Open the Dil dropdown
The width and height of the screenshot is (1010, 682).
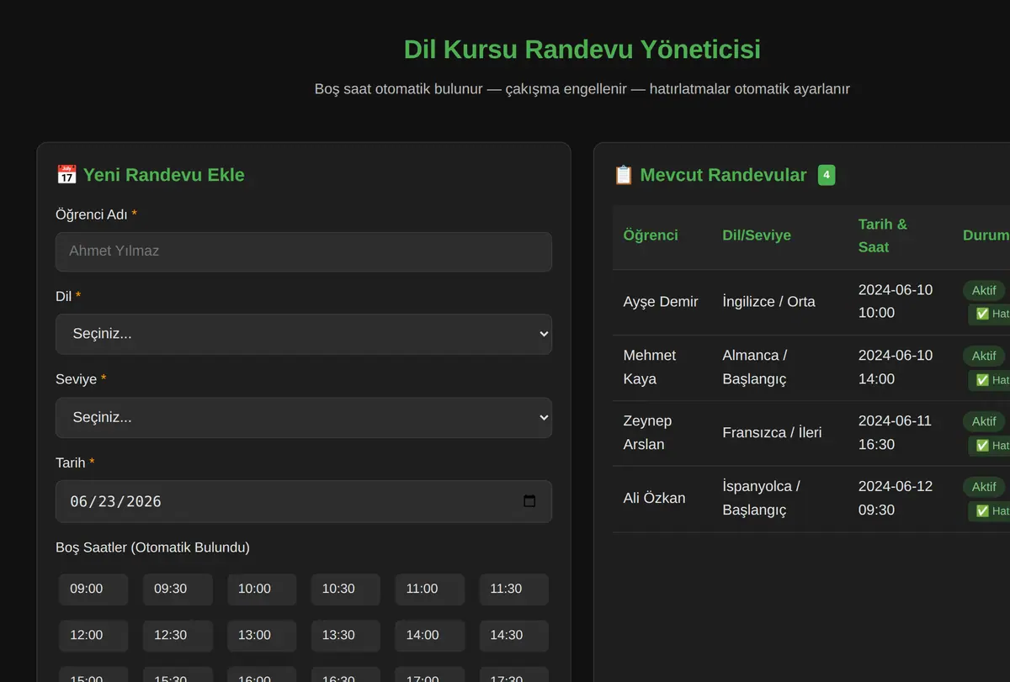304,334
